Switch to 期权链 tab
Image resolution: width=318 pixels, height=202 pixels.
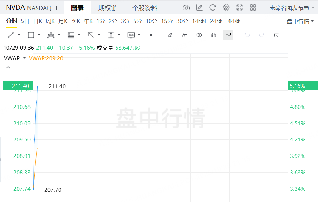[x=108, y=8]
